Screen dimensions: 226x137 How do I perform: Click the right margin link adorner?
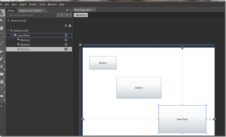[x=214, y=119]
